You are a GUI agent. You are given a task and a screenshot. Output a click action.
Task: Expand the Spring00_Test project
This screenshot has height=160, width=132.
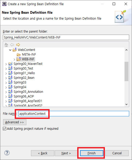pos(6,69)
